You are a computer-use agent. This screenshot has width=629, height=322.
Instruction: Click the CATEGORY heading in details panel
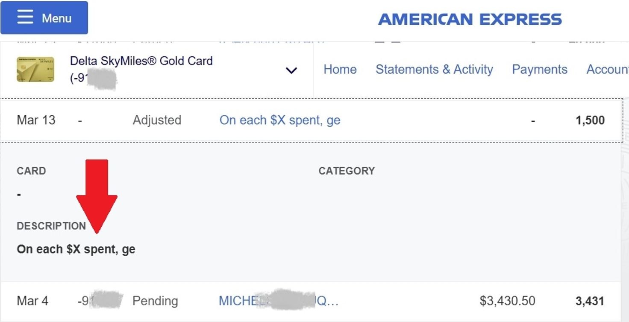(347, 171)
